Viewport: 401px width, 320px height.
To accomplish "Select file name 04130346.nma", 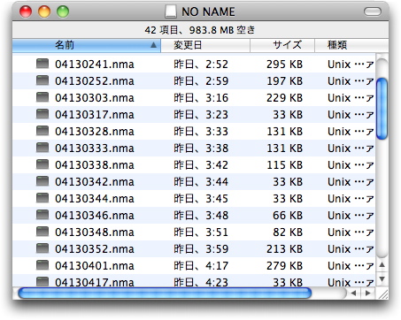I will pos(95,216).
